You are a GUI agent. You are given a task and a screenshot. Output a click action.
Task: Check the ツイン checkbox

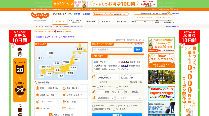click(x=118, y=106)
